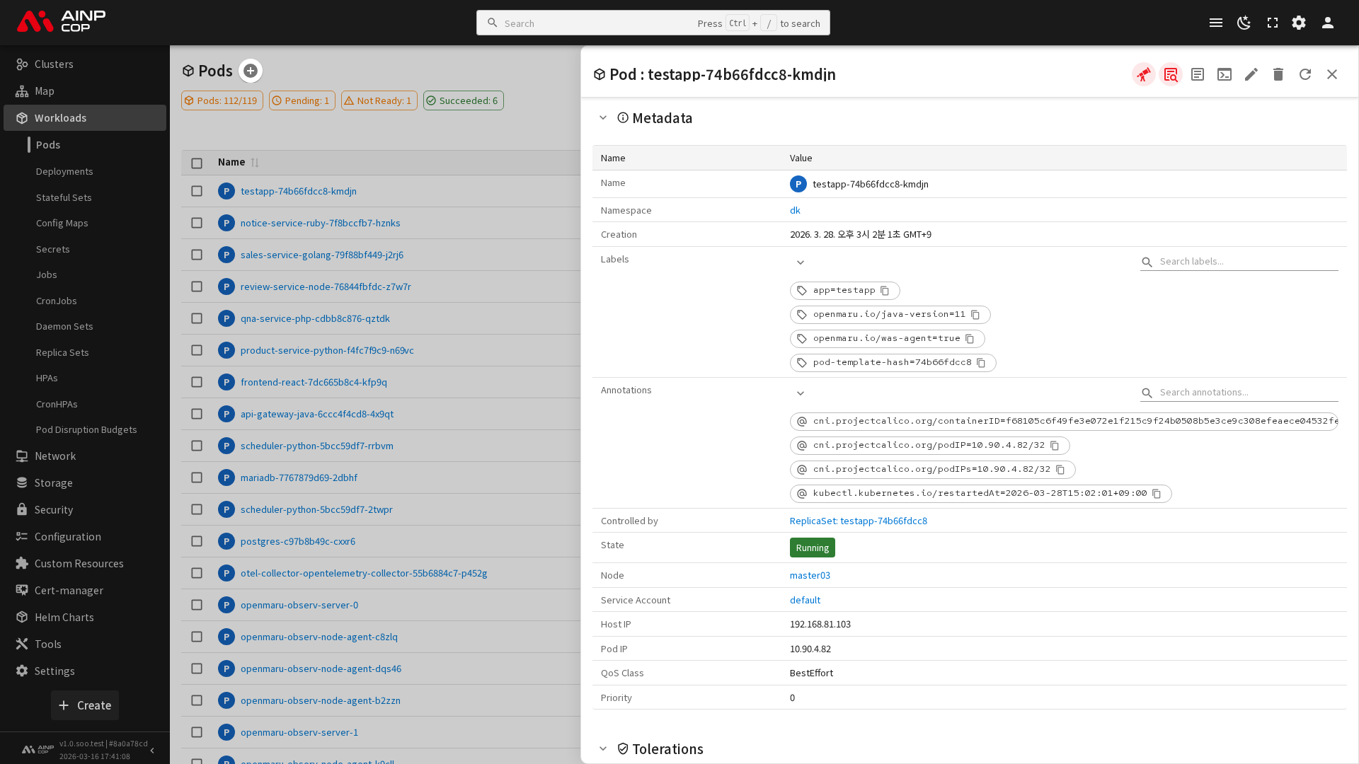Click the add pod plus icon
The image size is (1359, 764).
click(251, 71)
